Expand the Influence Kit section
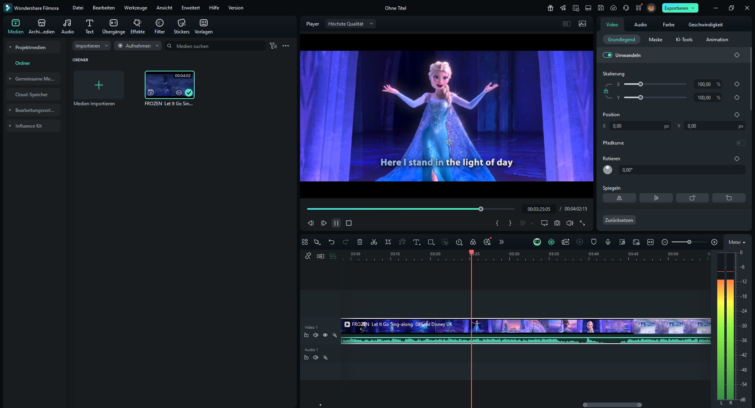Screen dimensions: 755x408 click(10, 126)
